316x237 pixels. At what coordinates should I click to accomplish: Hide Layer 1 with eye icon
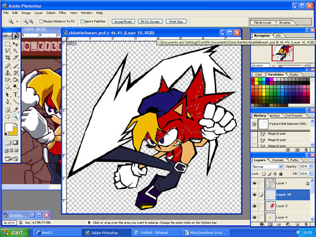point(255,183)
